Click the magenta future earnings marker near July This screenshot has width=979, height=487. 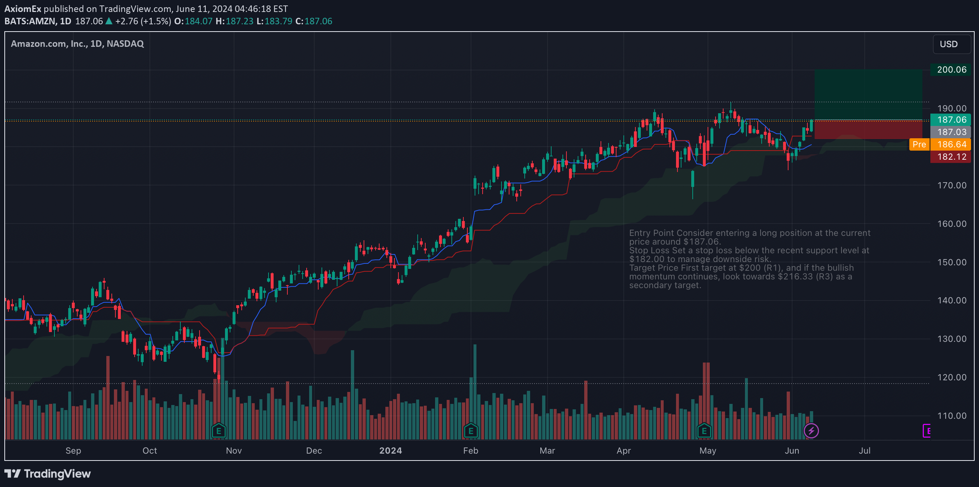point(926,431)
